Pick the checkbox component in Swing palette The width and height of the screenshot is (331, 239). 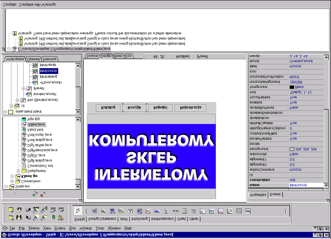coord(103,211)
